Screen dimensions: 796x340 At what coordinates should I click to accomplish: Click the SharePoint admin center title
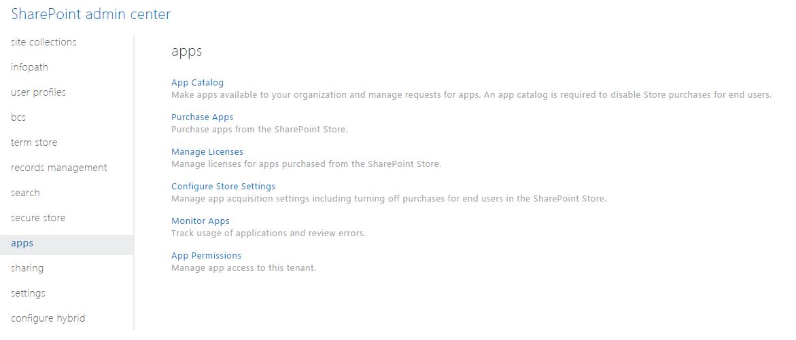(x=91, y=14)
